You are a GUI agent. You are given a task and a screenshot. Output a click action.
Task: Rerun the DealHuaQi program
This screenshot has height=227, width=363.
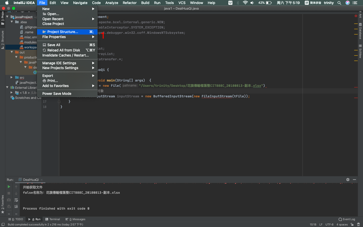click(9, 187)
